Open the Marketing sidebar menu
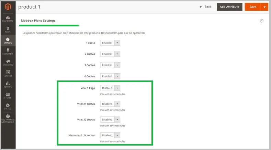The width and height of the screenshot is (271, 150). click(x=8, y=63)
